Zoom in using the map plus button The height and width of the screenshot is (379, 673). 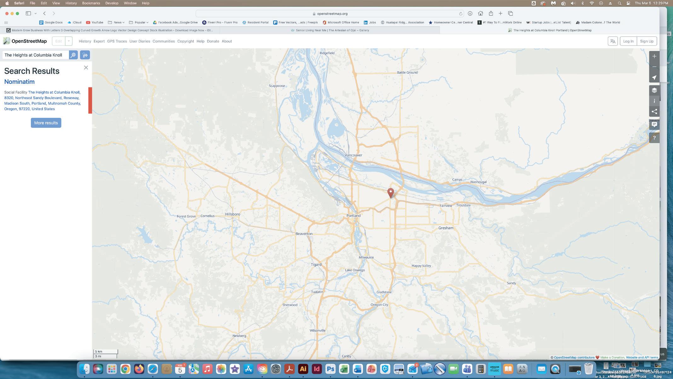654,56
